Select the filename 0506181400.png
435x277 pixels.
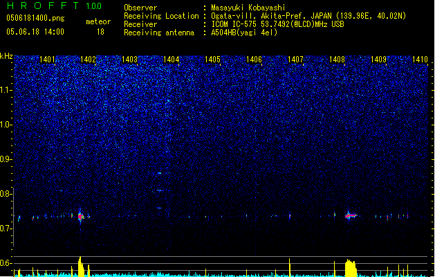[x=35, y=19]
